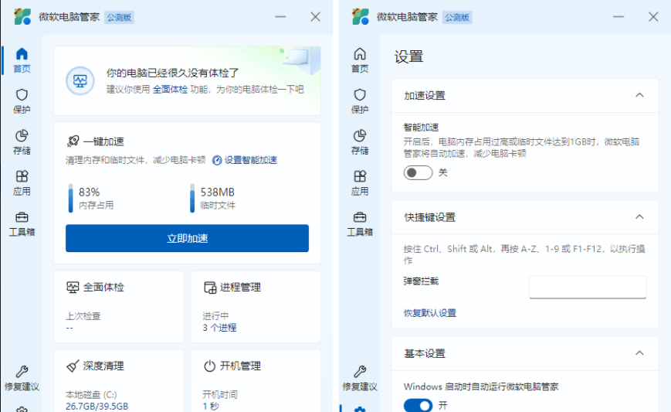Go to 首页 from the 设置 window sidebar
This screenshot has height=412, width=671.
[x=360, y=60]
